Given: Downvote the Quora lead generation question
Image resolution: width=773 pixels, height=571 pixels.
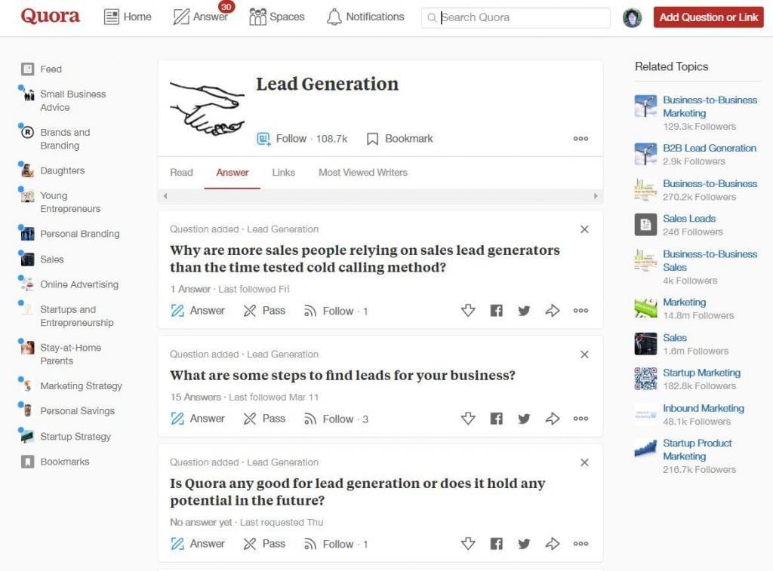Looking at the screenshot, I should coord(468,543).
